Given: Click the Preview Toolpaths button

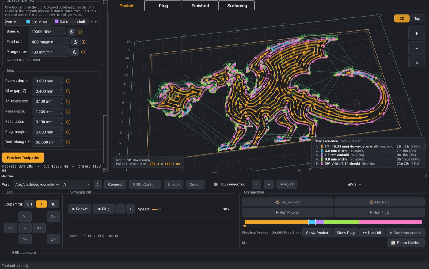Looking at the screenshot, I should pyautogui.click(x=23, y=158).
